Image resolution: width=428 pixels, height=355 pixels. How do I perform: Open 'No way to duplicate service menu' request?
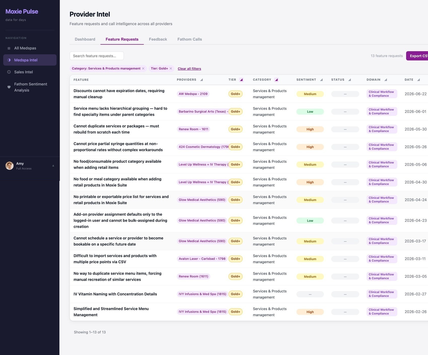(x=117, y=276)
